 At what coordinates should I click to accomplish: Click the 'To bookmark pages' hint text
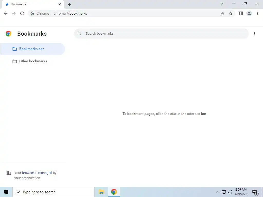tap(164, 114)
